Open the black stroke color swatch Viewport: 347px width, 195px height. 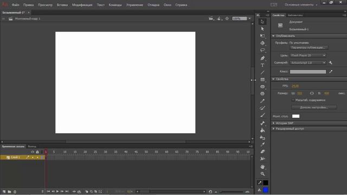click(266, 183)
